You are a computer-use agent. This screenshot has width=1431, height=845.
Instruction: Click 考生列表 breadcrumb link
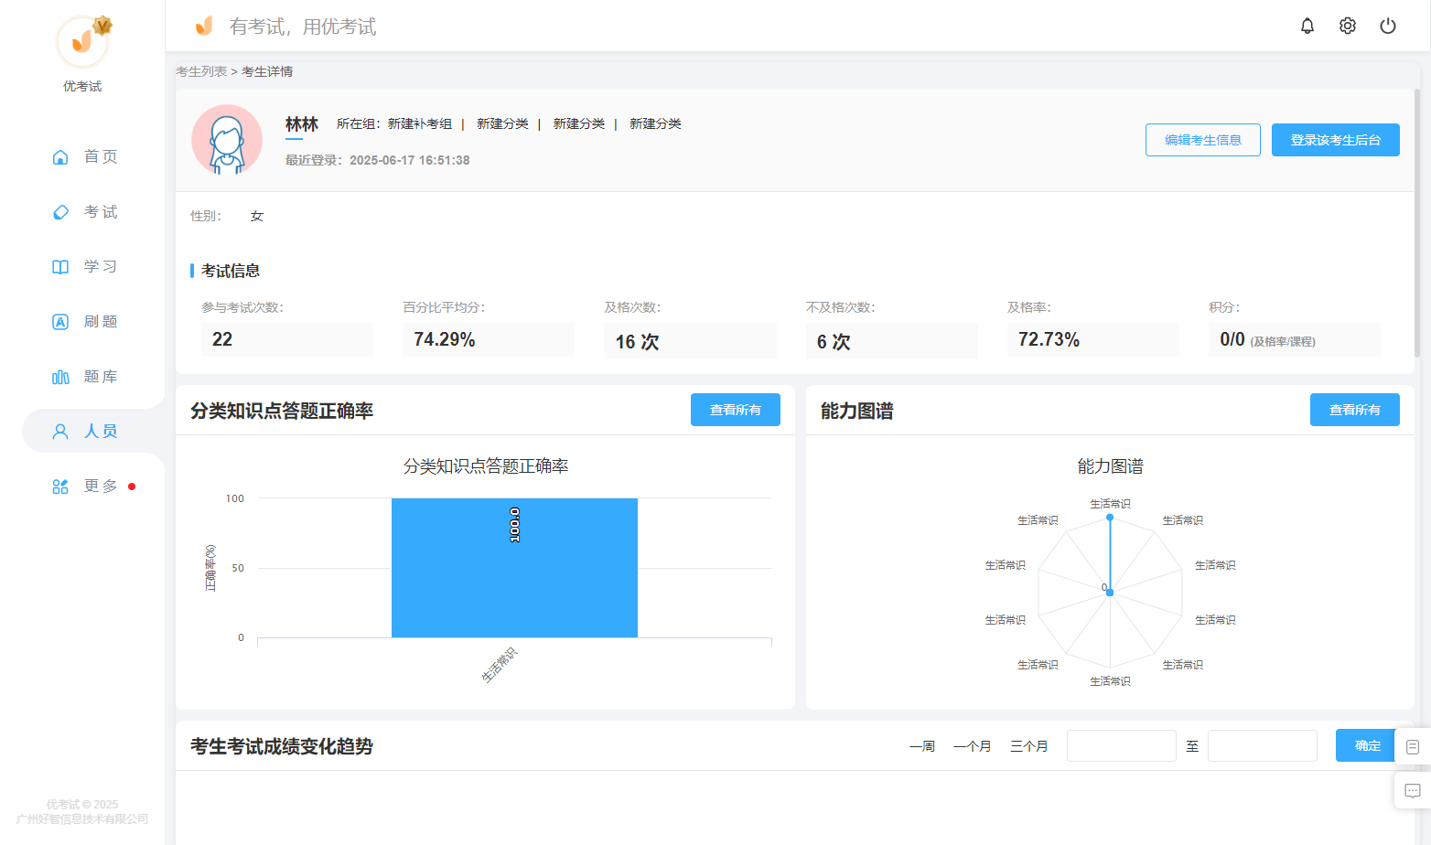point(201,71)
